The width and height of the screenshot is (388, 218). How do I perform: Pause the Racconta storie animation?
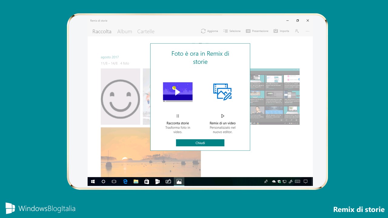tap(178, 116)
